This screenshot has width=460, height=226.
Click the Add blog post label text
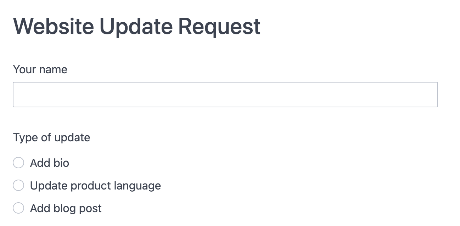coord(66,208)
